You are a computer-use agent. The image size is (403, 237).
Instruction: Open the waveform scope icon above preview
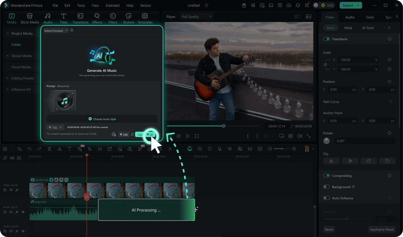tap(309, 16)
